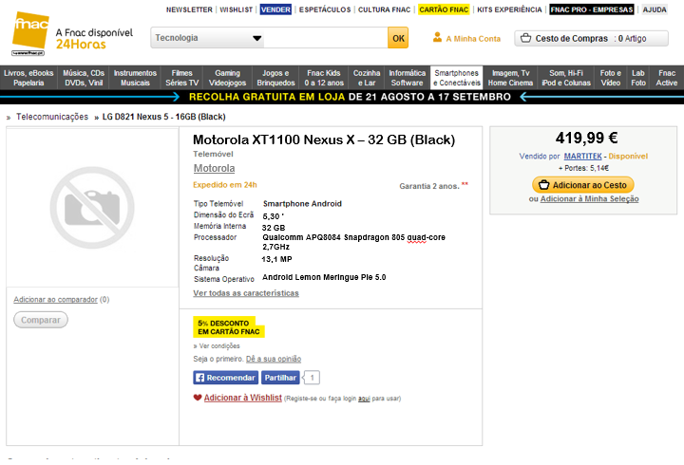Click the product title Motorola XT1100 Nexus X
Image resolution: width=684 pixels, height=465 pixels.
324,139
